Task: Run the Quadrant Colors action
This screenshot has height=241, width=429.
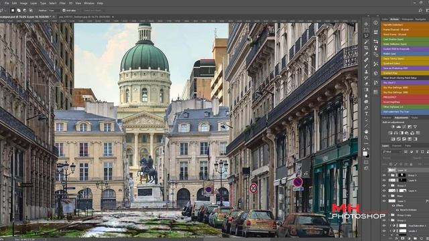Action: pos(405,64)
